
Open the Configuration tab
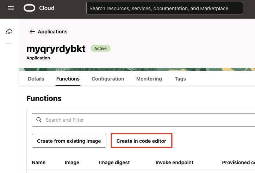[108, 79]
